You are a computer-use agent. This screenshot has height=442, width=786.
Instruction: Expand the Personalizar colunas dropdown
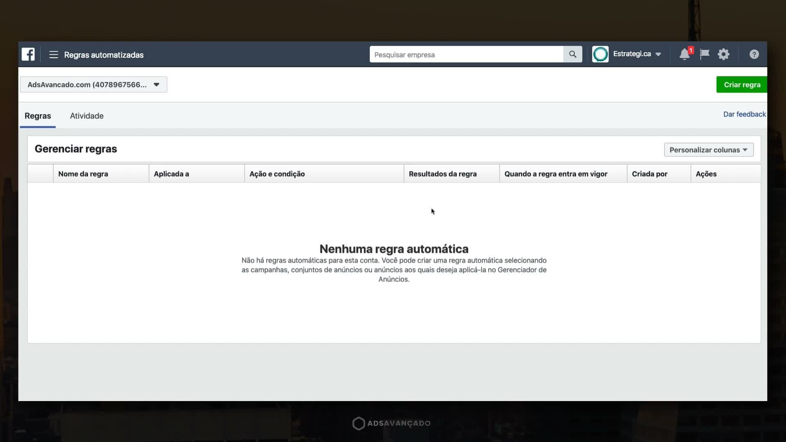(x=709, y=150)
